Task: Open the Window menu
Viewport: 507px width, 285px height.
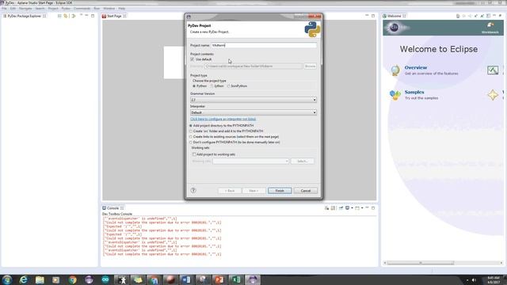Action: pos(109,9)
